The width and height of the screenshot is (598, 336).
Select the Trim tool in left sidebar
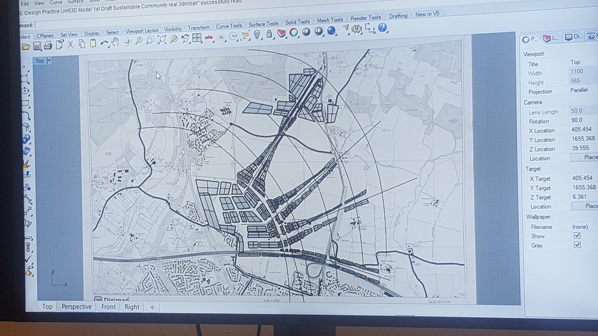click(x=28, y=174)
